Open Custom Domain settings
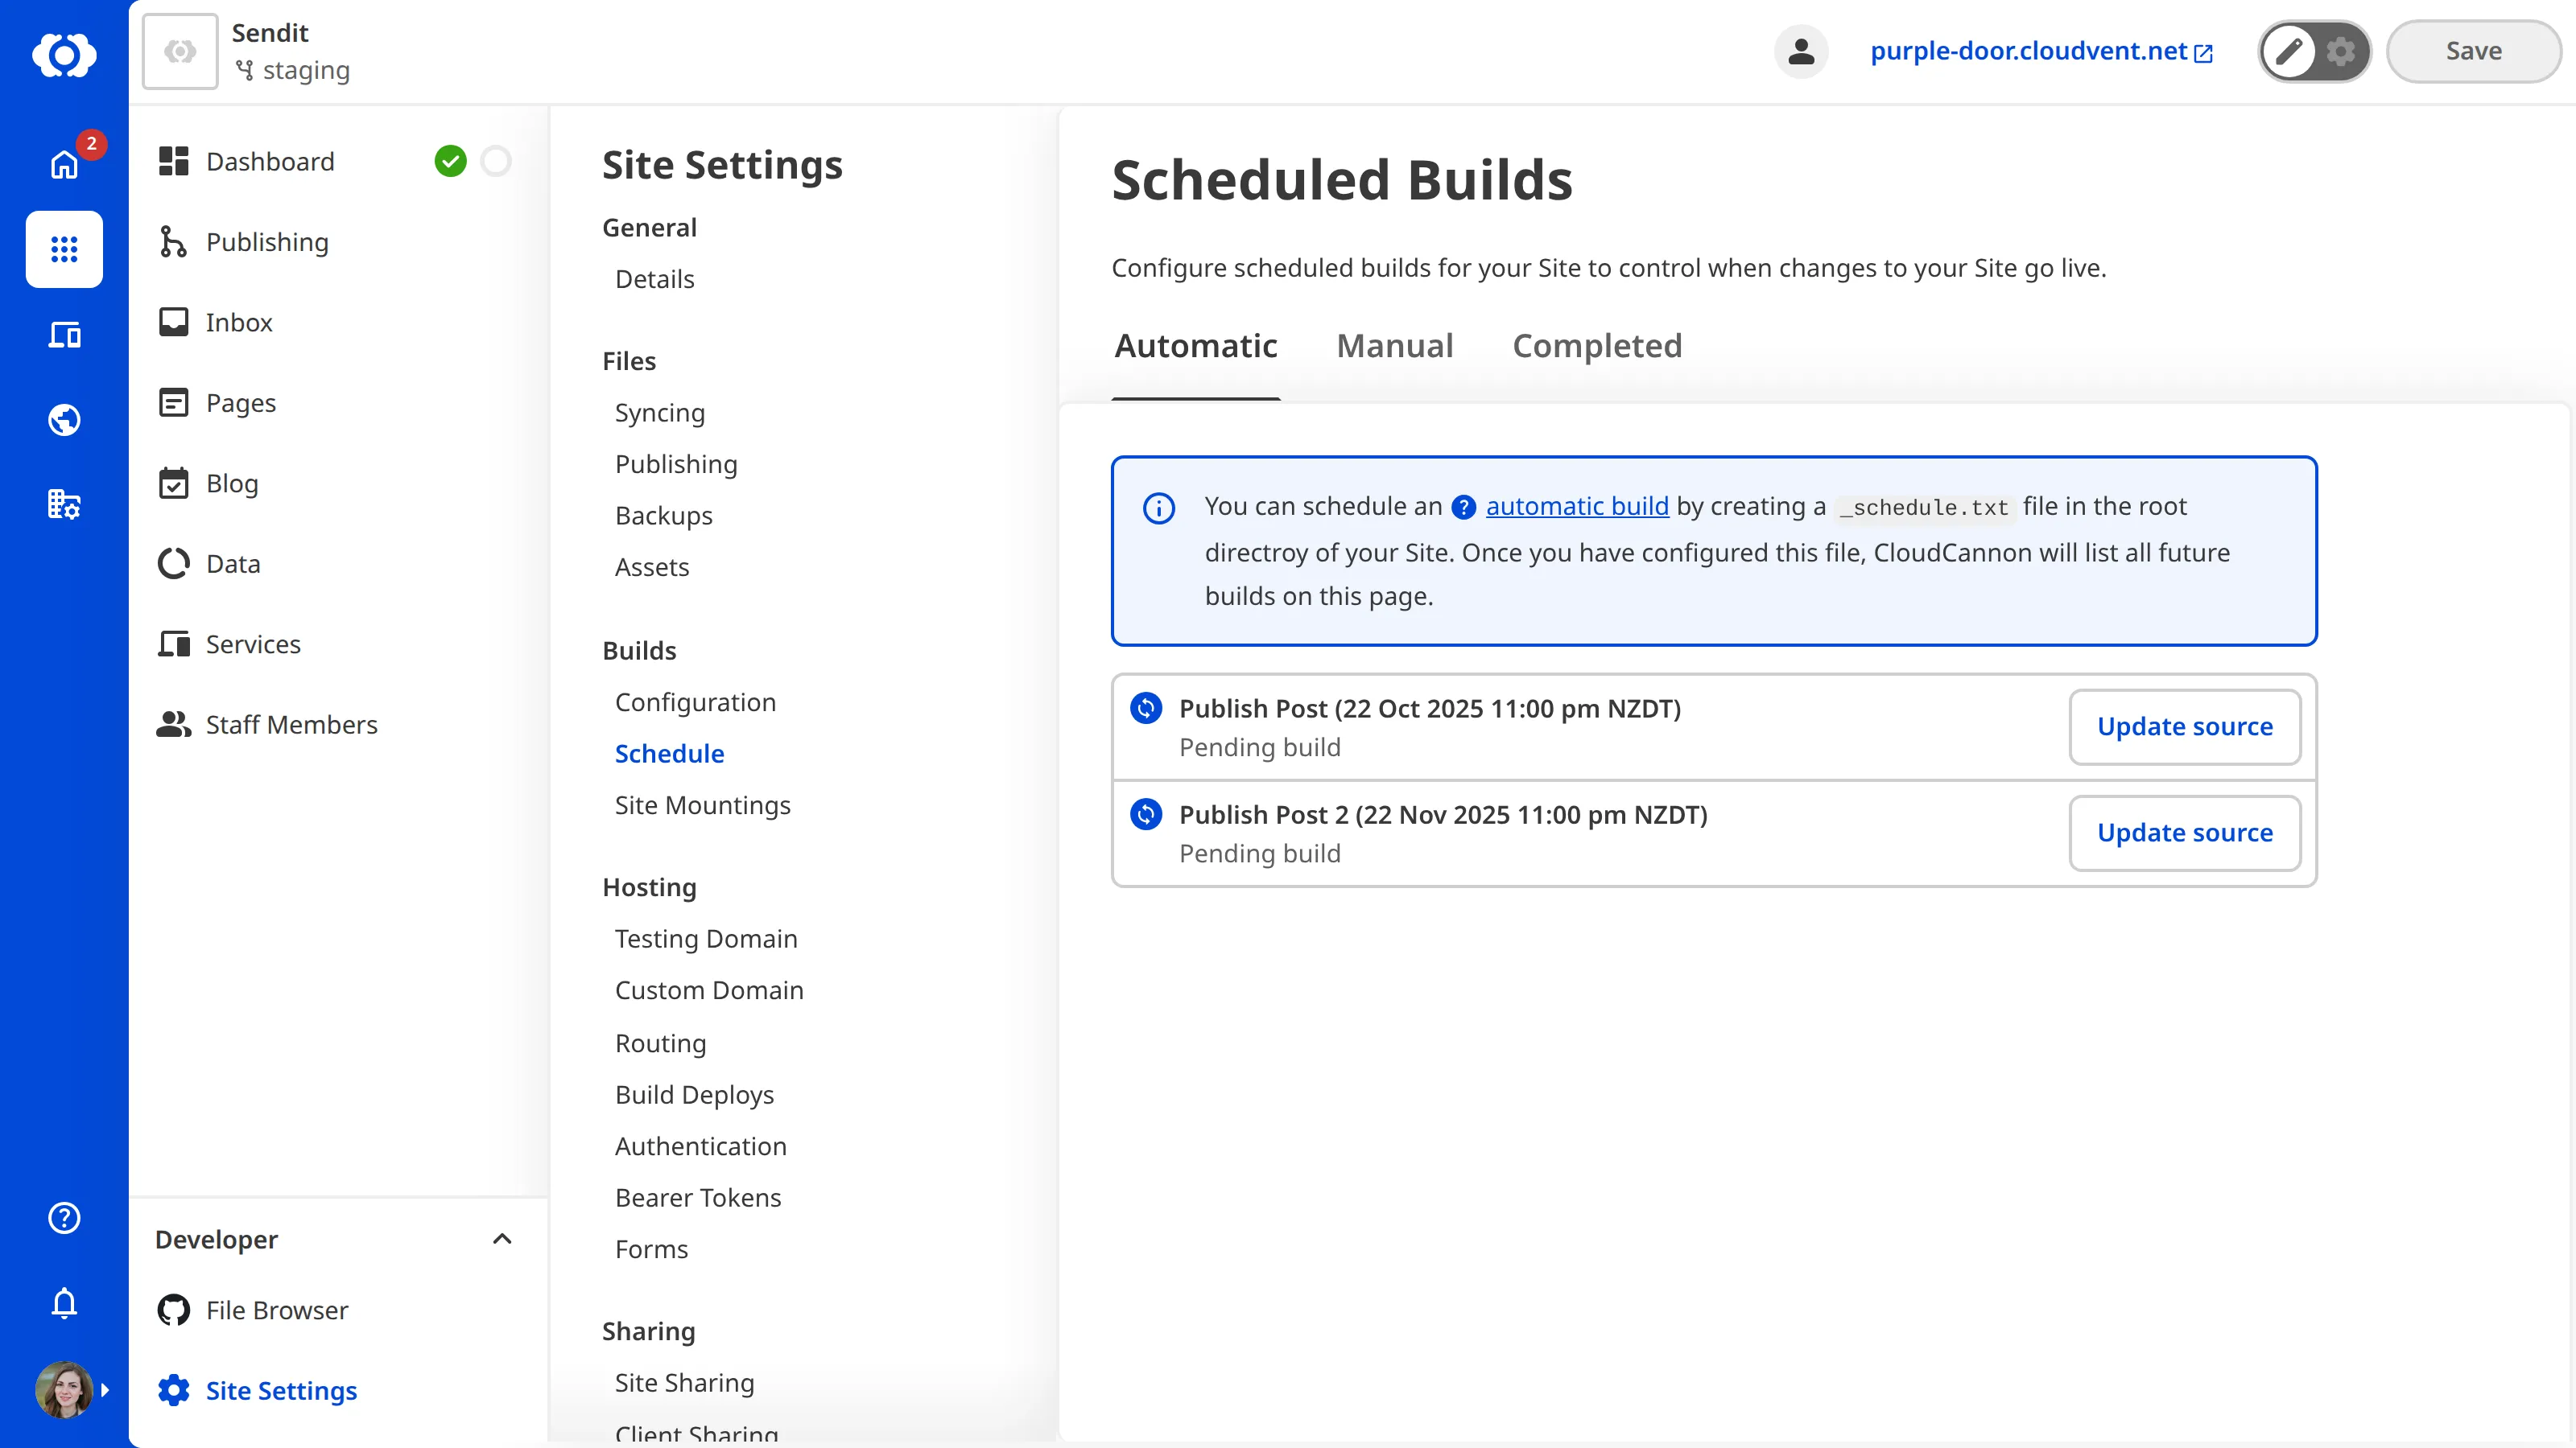This screenshot has width=2576, height=1448. tap(709, 990)
